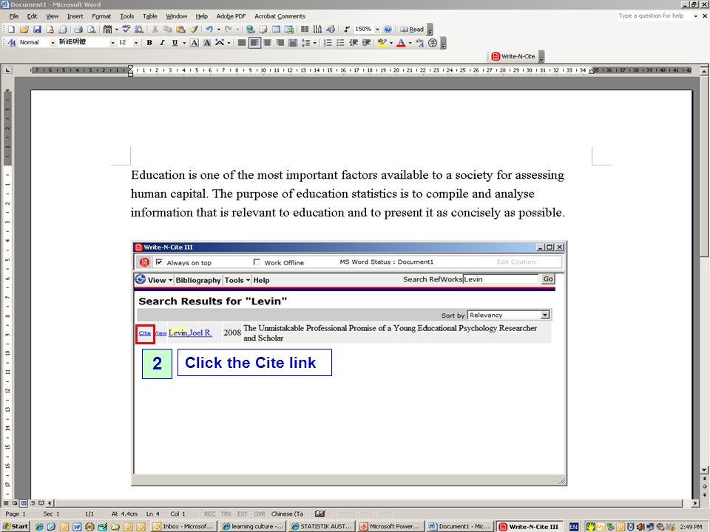Expand the View menu in Write-N-Cite
710x532 pixels.
pos(160,281)
